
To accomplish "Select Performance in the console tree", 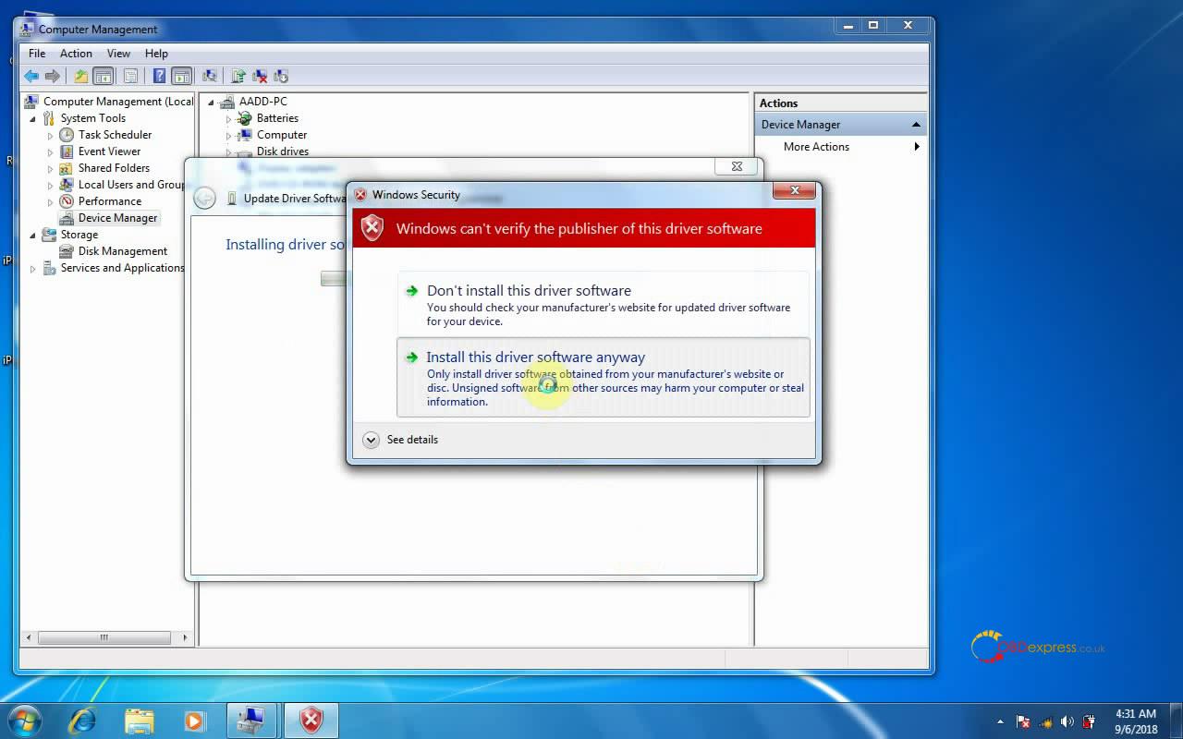I will [110, 201].
